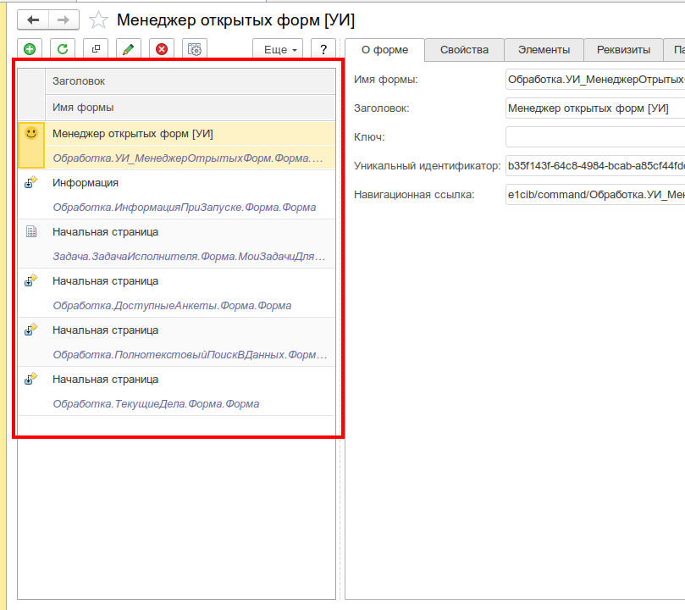Add form to favorites with star

pyautogui.click(x=98, y=20)
